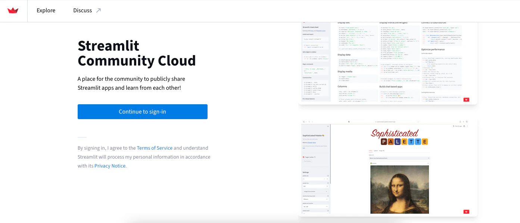Click the Mona Lisa painting in Sophisticated Palette preview
Screen dimensions: 520x223
tap(399, 189)
